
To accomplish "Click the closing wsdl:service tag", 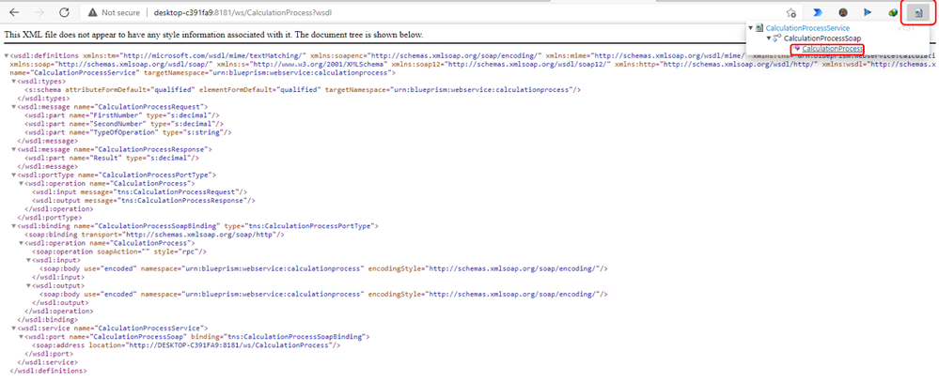I will tap(48, 362).
